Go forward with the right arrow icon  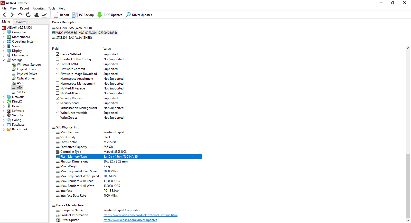coord(12,15)
